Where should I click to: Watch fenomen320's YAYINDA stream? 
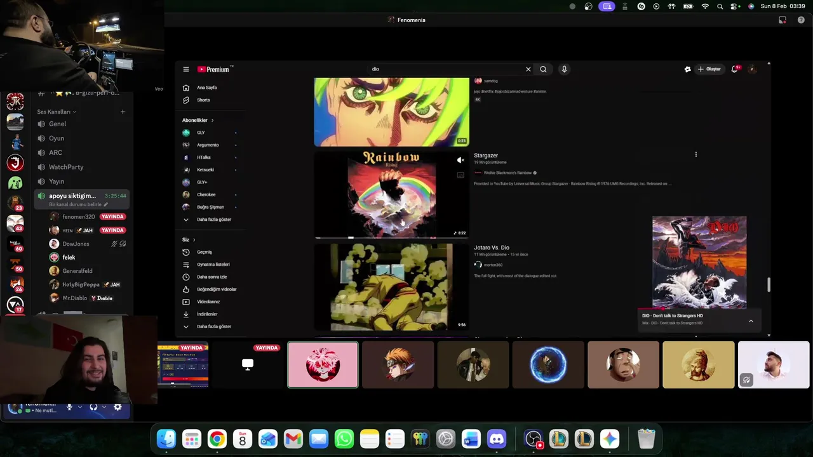(112, 216)
